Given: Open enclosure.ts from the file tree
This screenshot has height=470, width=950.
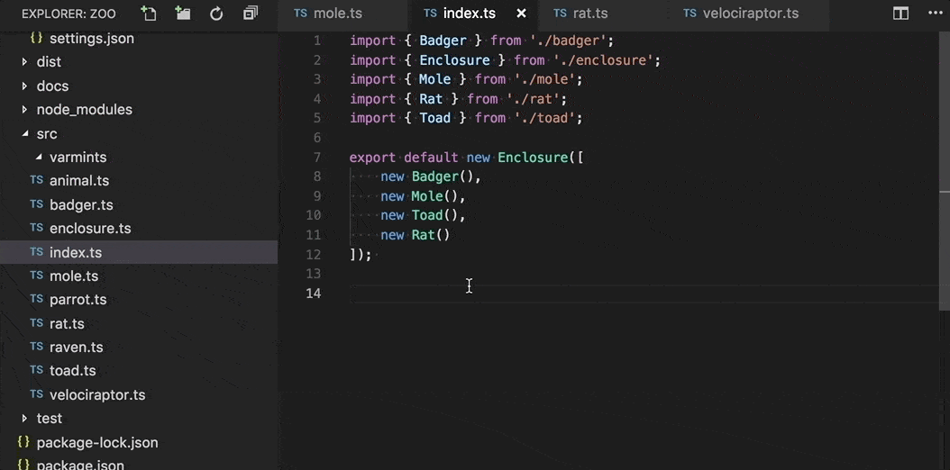Looking at the screenshot, I should tap(90, 229).
